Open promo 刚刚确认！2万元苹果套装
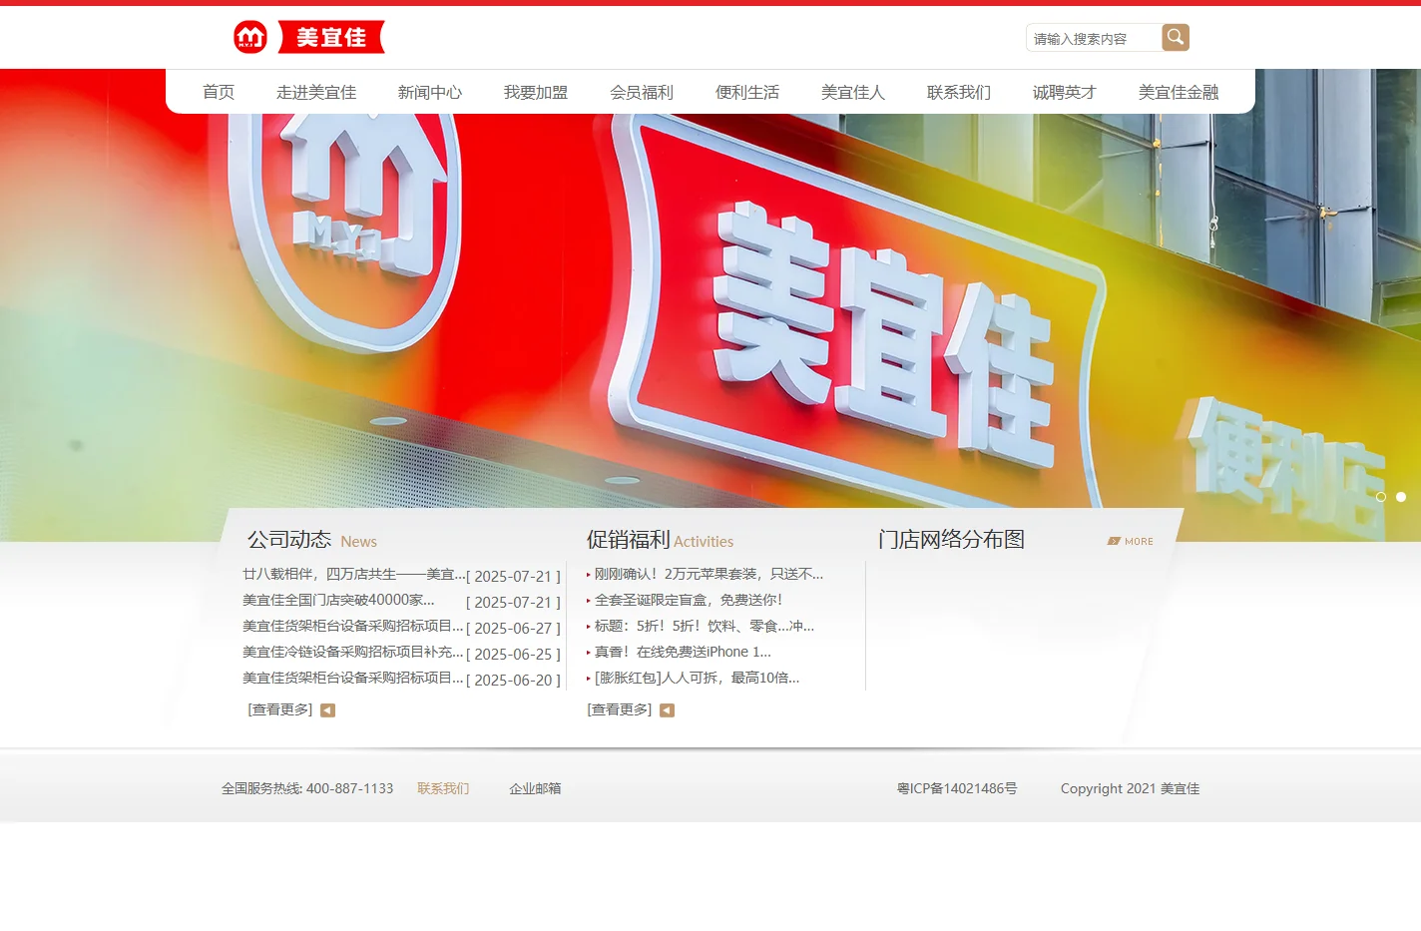 (709, 574)
